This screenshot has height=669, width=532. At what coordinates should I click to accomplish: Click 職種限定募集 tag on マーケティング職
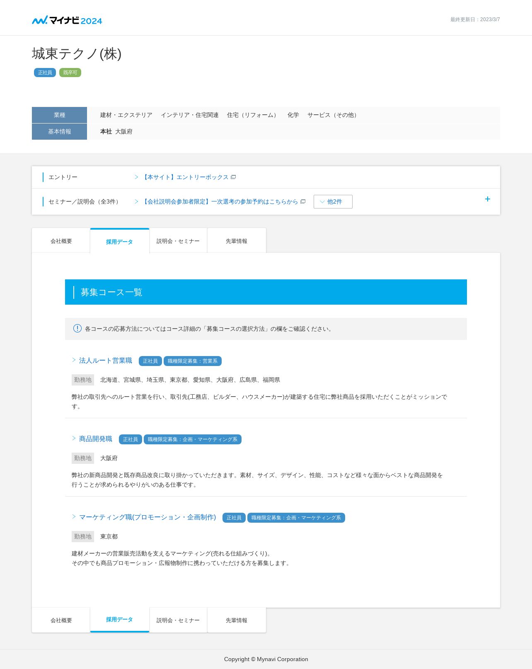tap(296, 518)
